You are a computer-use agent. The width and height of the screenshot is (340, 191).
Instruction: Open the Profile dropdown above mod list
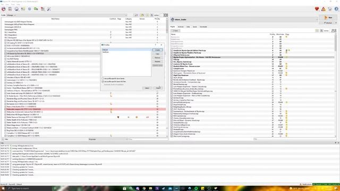67,15
